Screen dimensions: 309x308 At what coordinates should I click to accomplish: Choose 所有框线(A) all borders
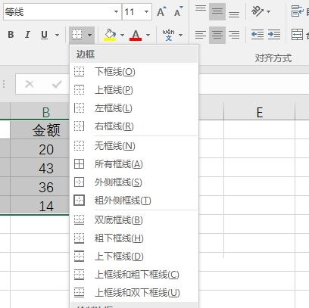(134, 164)
